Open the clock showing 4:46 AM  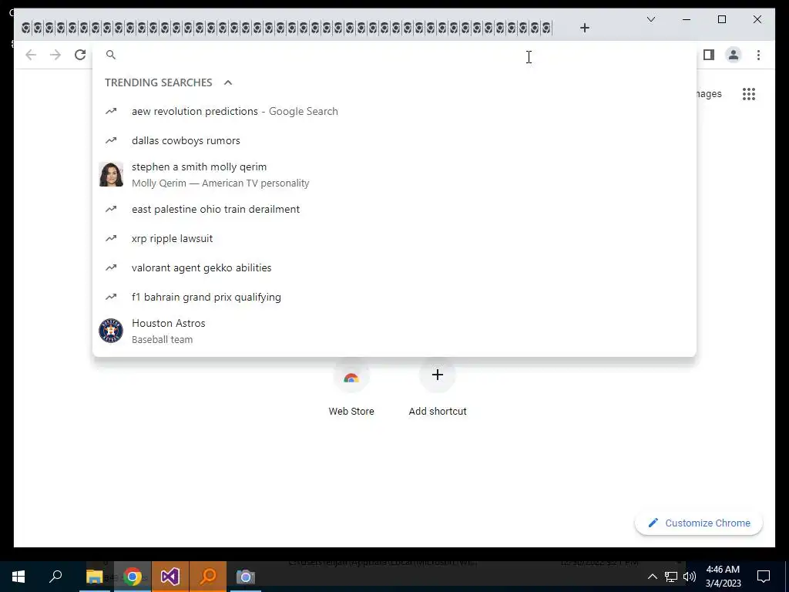tap(723, 577)
